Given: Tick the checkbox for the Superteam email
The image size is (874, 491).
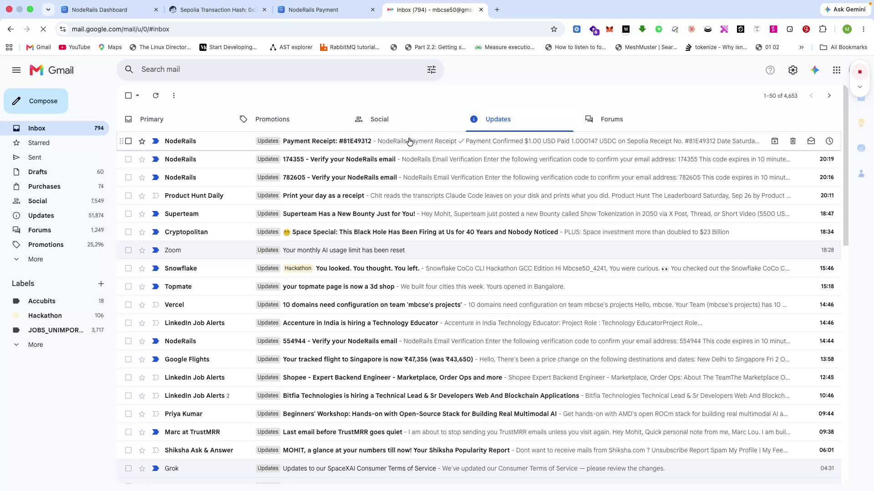Looking at the screenshot, I should (128, 214).
